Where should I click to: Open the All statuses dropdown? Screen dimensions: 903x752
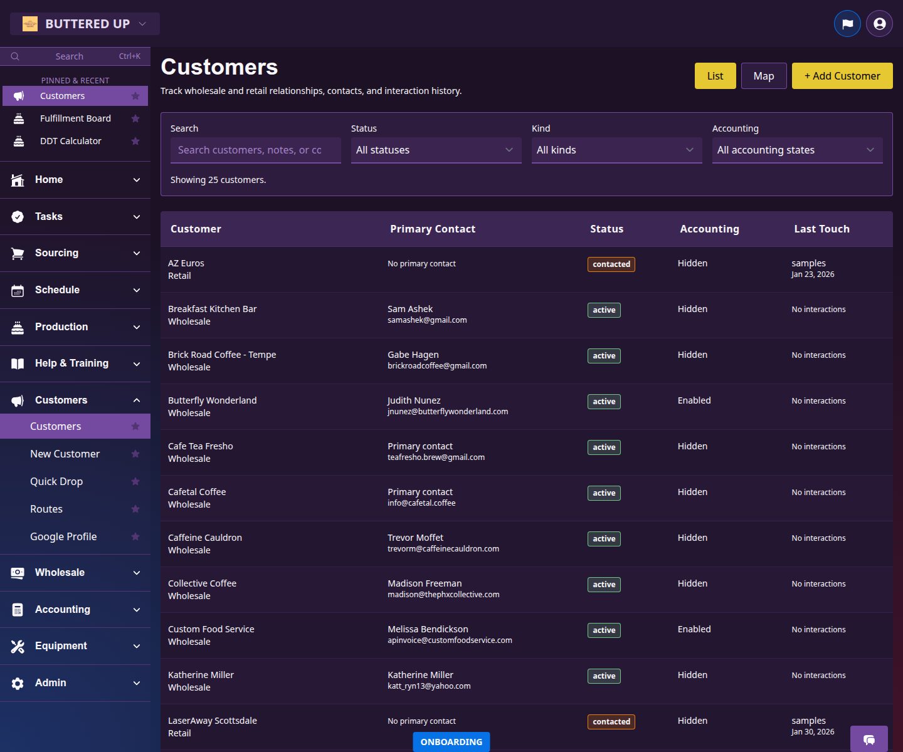tap(436, 150)
